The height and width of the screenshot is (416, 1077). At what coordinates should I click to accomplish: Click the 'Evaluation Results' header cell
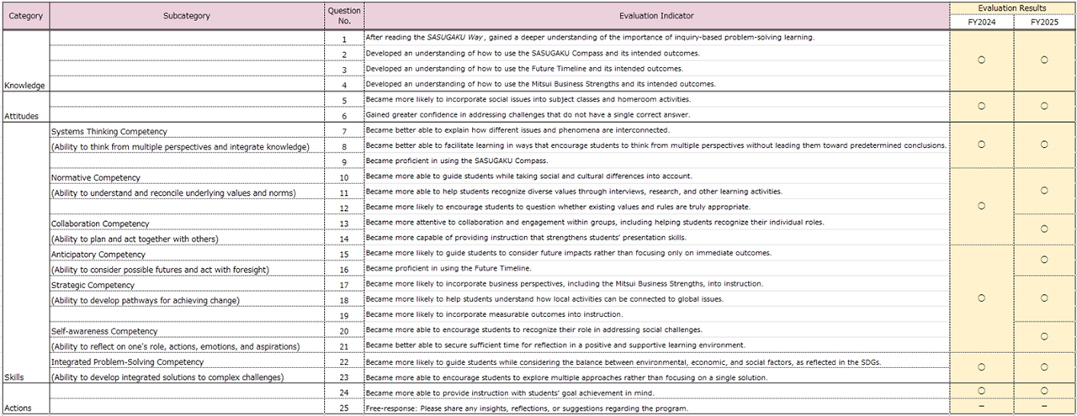[x=1012, y=8]
